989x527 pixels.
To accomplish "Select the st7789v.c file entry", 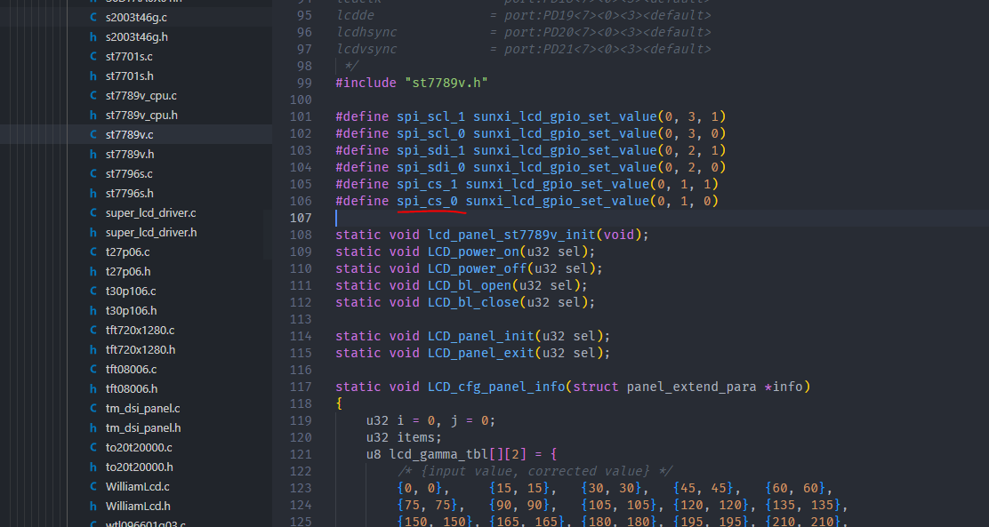I will [129, 134].
